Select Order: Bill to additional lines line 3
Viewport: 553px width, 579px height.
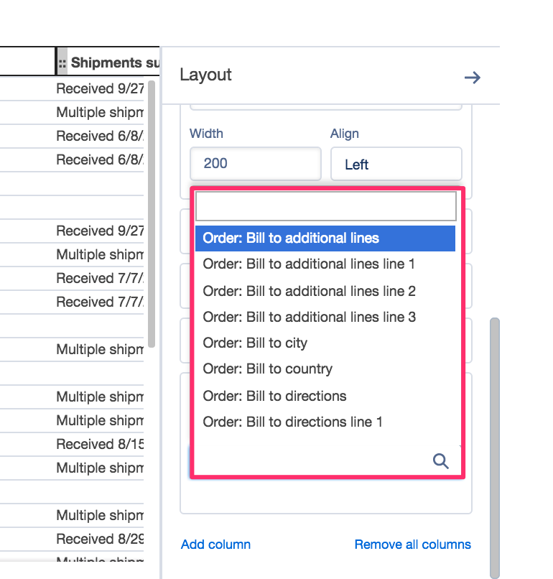click(x=309, y=317)
